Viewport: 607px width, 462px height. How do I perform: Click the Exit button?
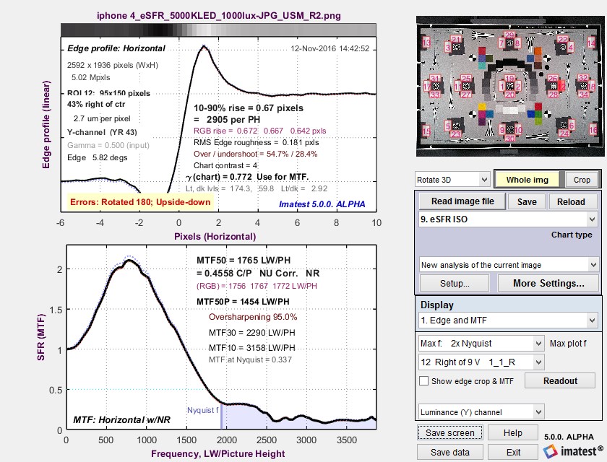pos(513,452)
